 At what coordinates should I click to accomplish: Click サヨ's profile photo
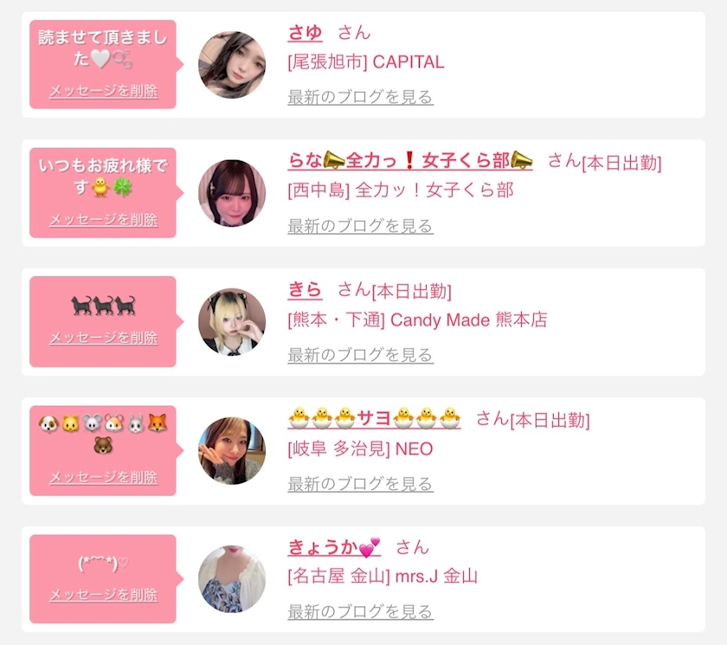[232, 451]
